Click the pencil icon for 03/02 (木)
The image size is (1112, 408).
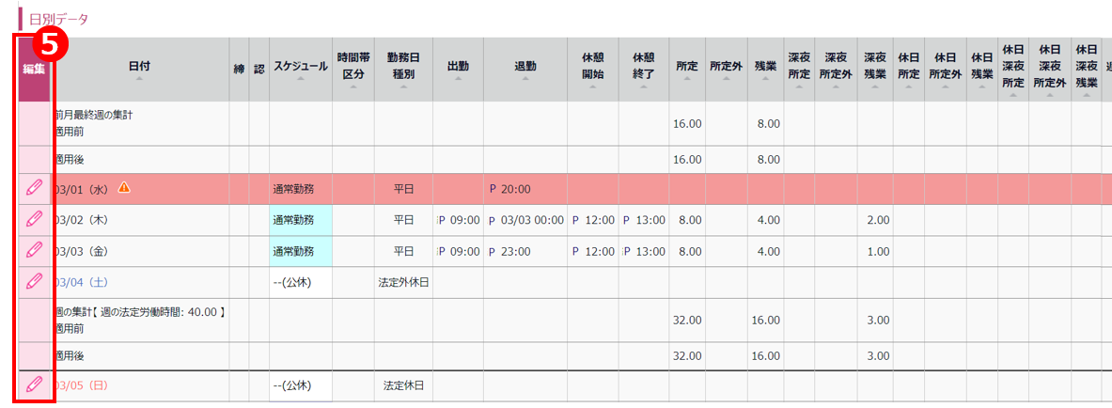coord(33,219)
